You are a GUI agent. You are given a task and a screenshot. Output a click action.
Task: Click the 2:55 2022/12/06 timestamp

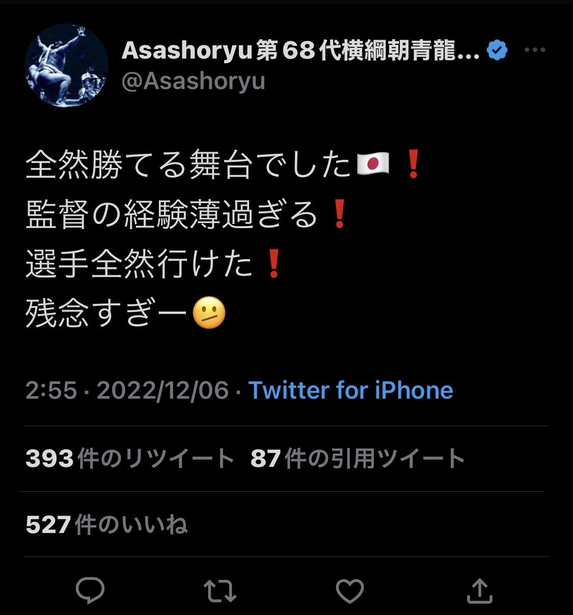click(127, 390)
